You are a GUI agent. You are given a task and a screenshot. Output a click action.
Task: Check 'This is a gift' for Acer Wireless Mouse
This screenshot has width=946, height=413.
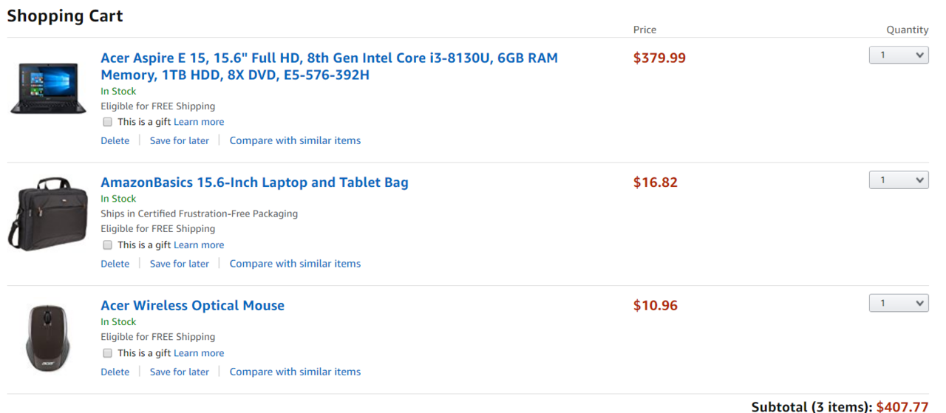tap(107, 353)
